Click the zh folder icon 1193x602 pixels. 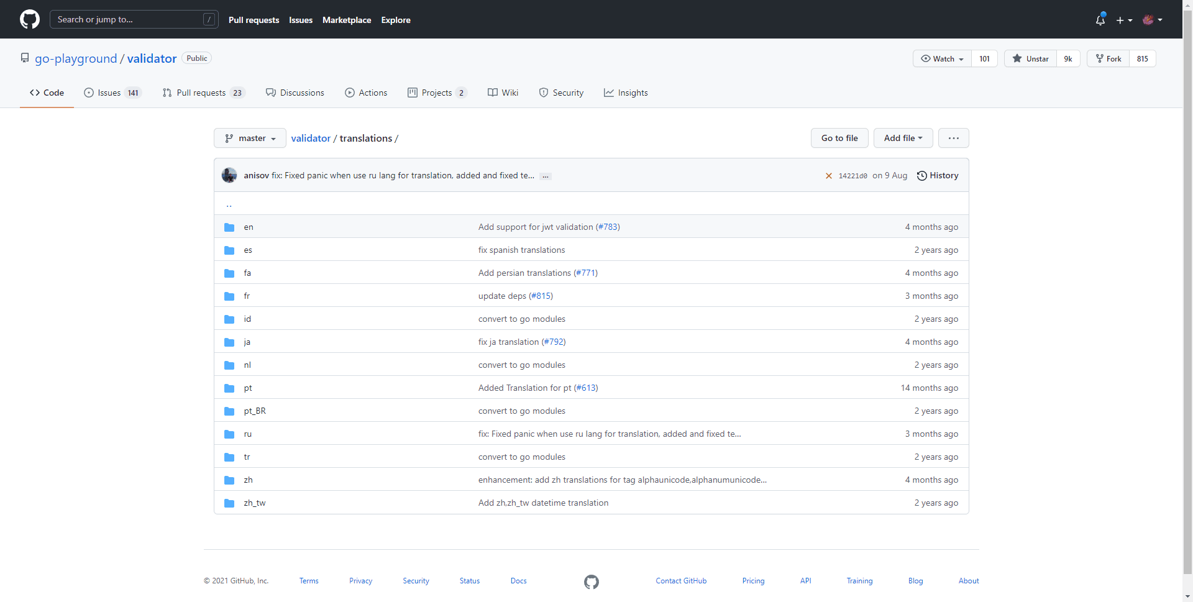point(229,480)
